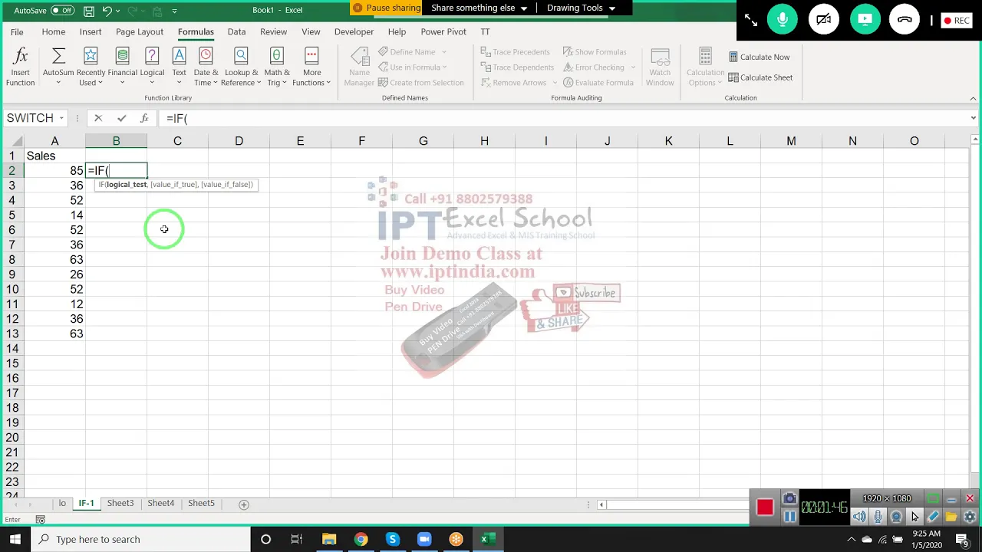Open Skype from the taskbar
The height and width of the screenshot is (552, 982).
(392, 539)
